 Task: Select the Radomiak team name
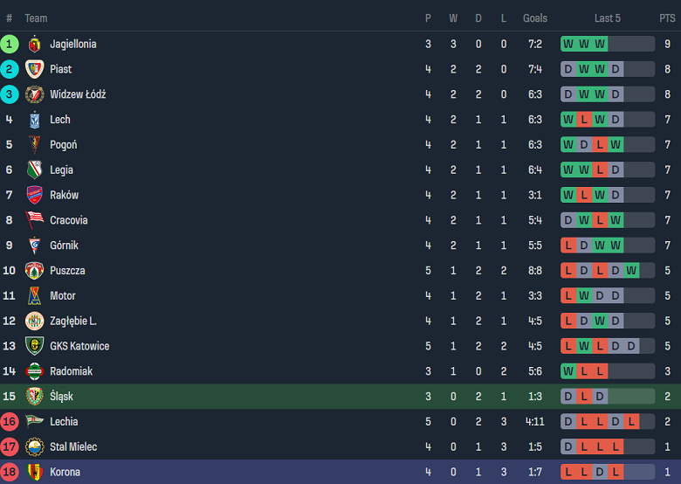(71, 371)
